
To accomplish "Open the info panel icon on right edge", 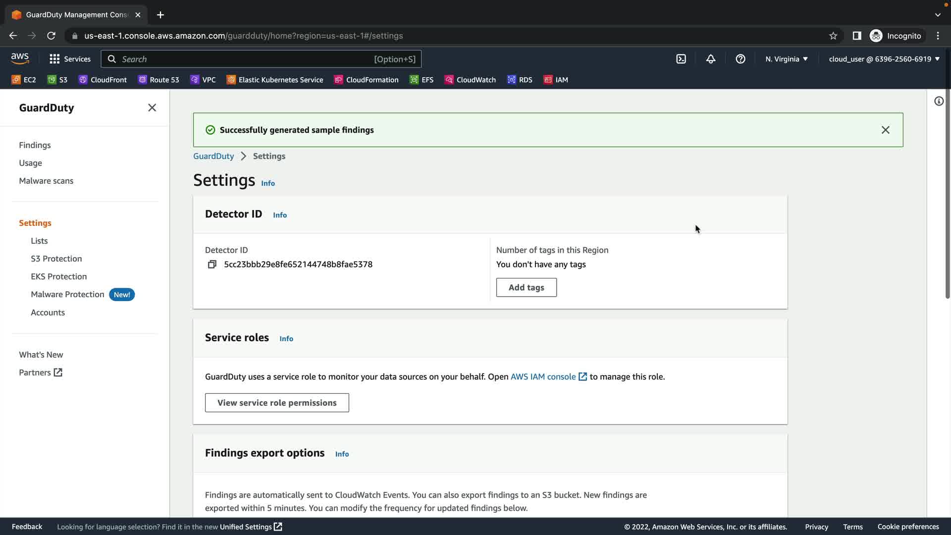I will 939,102.
